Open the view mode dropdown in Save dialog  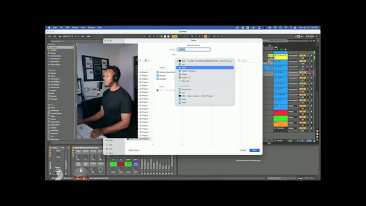(147, 61)
